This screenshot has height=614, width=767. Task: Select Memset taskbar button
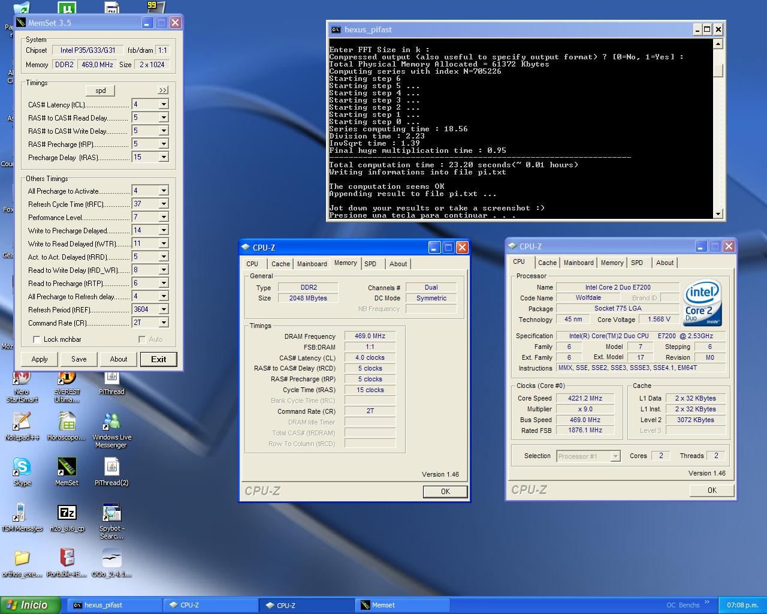pos(403,605)
